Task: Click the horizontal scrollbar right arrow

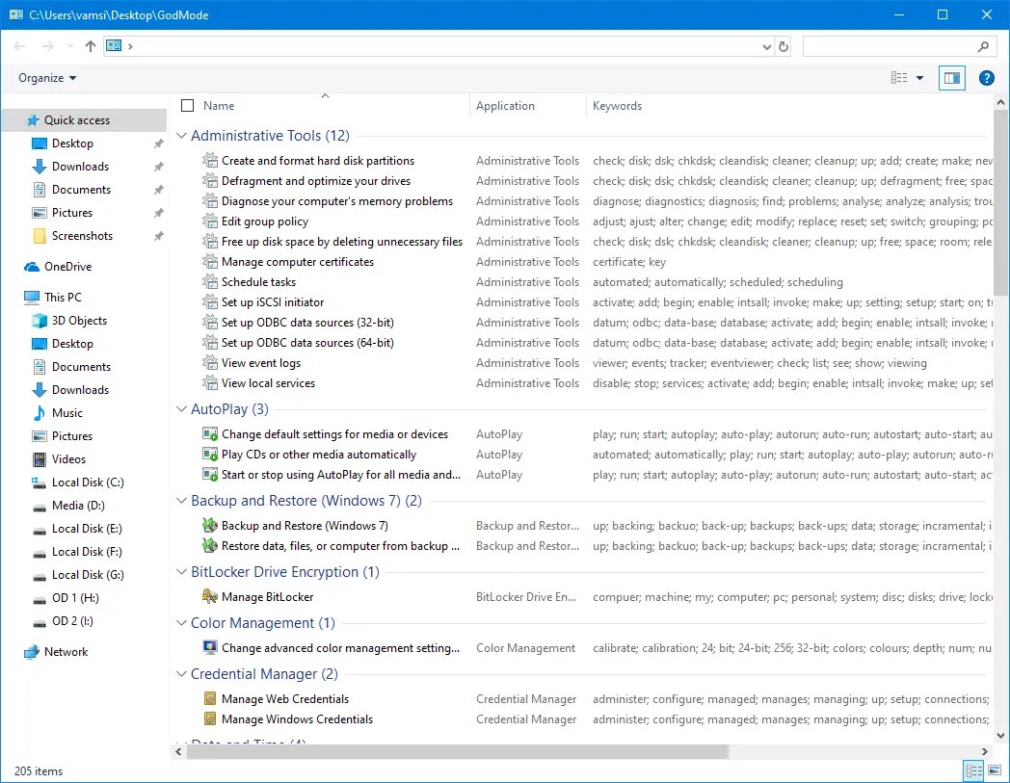Action: pyautogui.click(x=983, y=750)
